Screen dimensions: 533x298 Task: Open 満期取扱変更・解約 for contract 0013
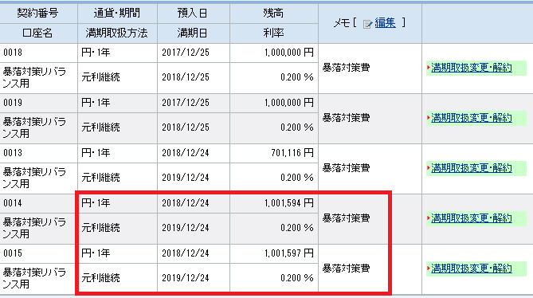(472, 168)
